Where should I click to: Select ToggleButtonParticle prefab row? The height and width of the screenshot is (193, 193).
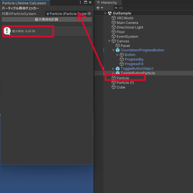click(143, 73)
